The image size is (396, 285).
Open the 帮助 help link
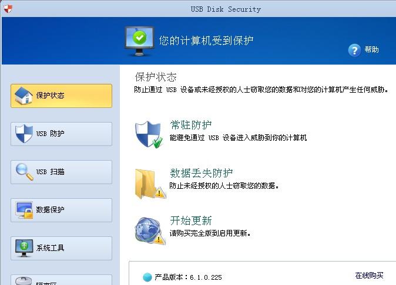(371, 49)
